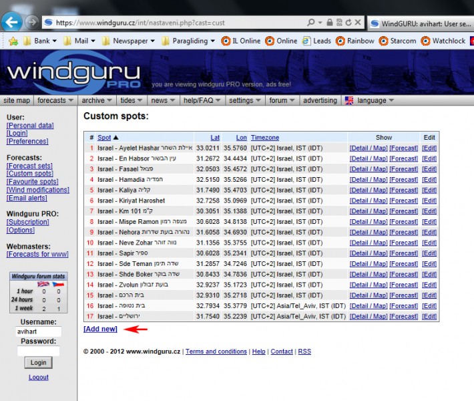The image size is (474, 401).
Task: Open the settings menu
Action: click(x=245, y=100)
